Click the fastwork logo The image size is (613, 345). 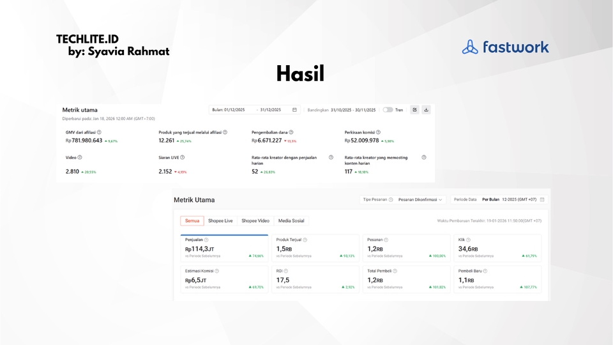(506, 47)
